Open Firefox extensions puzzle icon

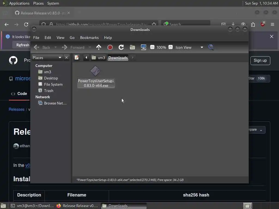pyautogui.click(x=253, y=24)
